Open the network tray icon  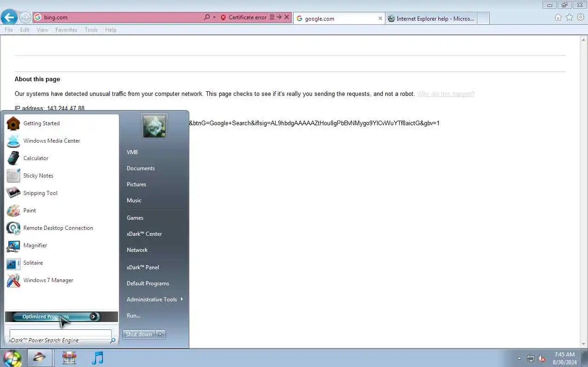(531, 358)
